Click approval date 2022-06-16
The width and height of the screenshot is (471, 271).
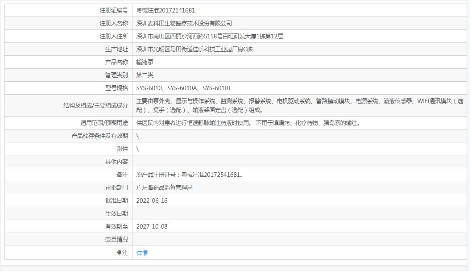tap(152, 200)
